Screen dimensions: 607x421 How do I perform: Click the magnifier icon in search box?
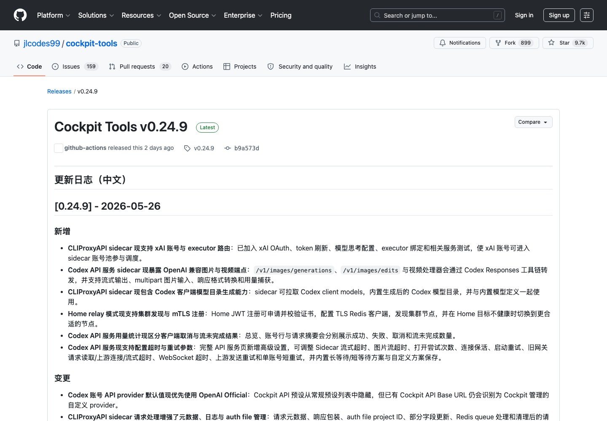point(377,15)
